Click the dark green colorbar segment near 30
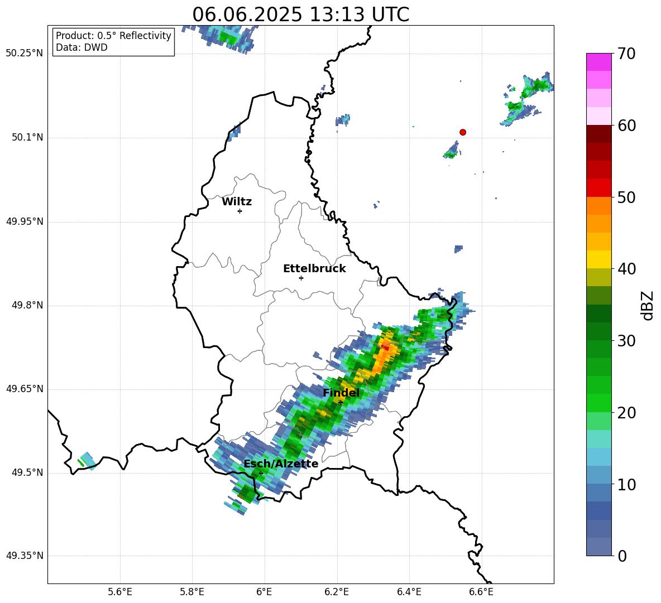This screenshot has height=603, width=661. pos(598,331)
